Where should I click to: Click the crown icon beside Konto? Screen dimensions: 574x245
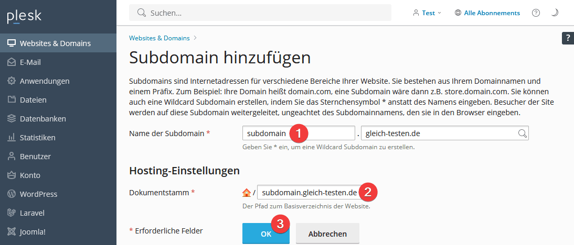tap(12, 175)
